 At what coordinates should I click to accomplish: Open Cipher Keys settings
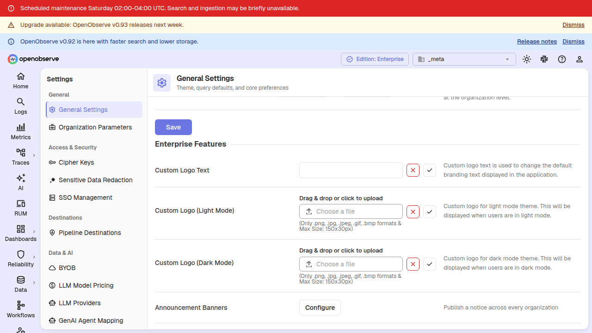coord(94,162)
